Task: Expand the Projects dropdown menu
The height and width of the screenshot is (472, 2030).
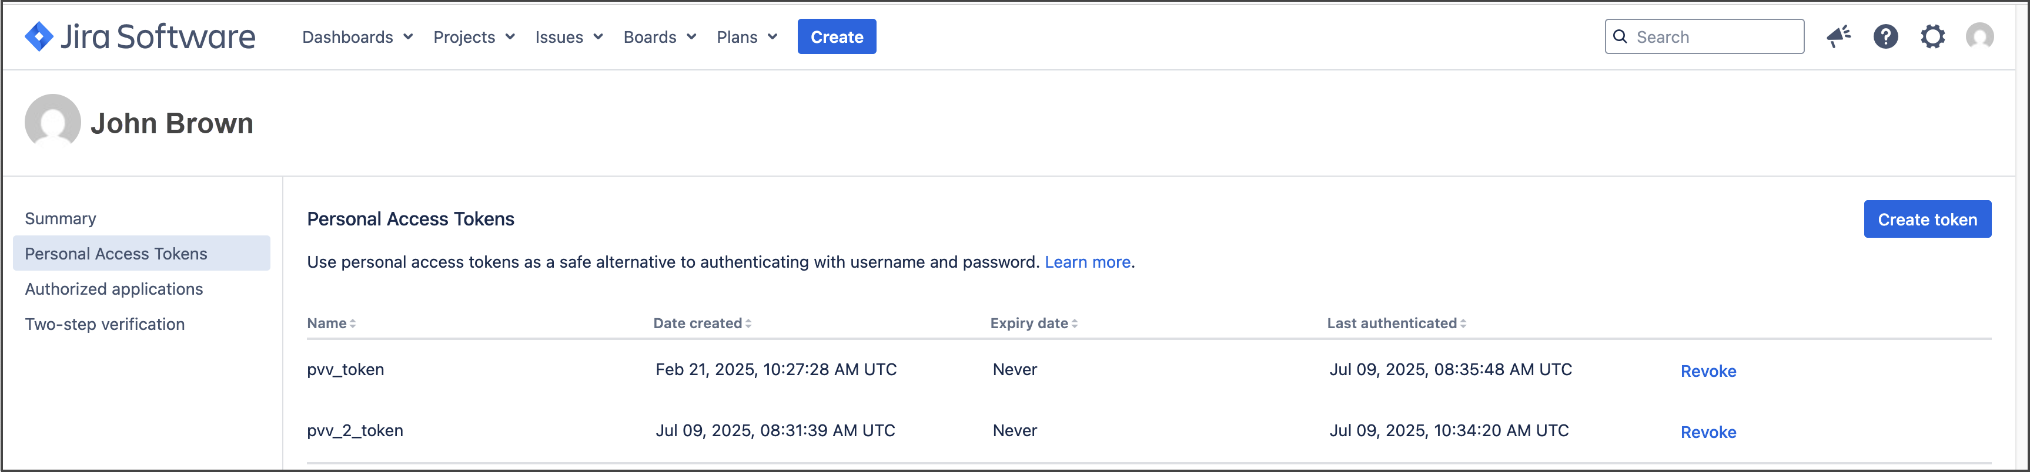Action: point(474,37)
